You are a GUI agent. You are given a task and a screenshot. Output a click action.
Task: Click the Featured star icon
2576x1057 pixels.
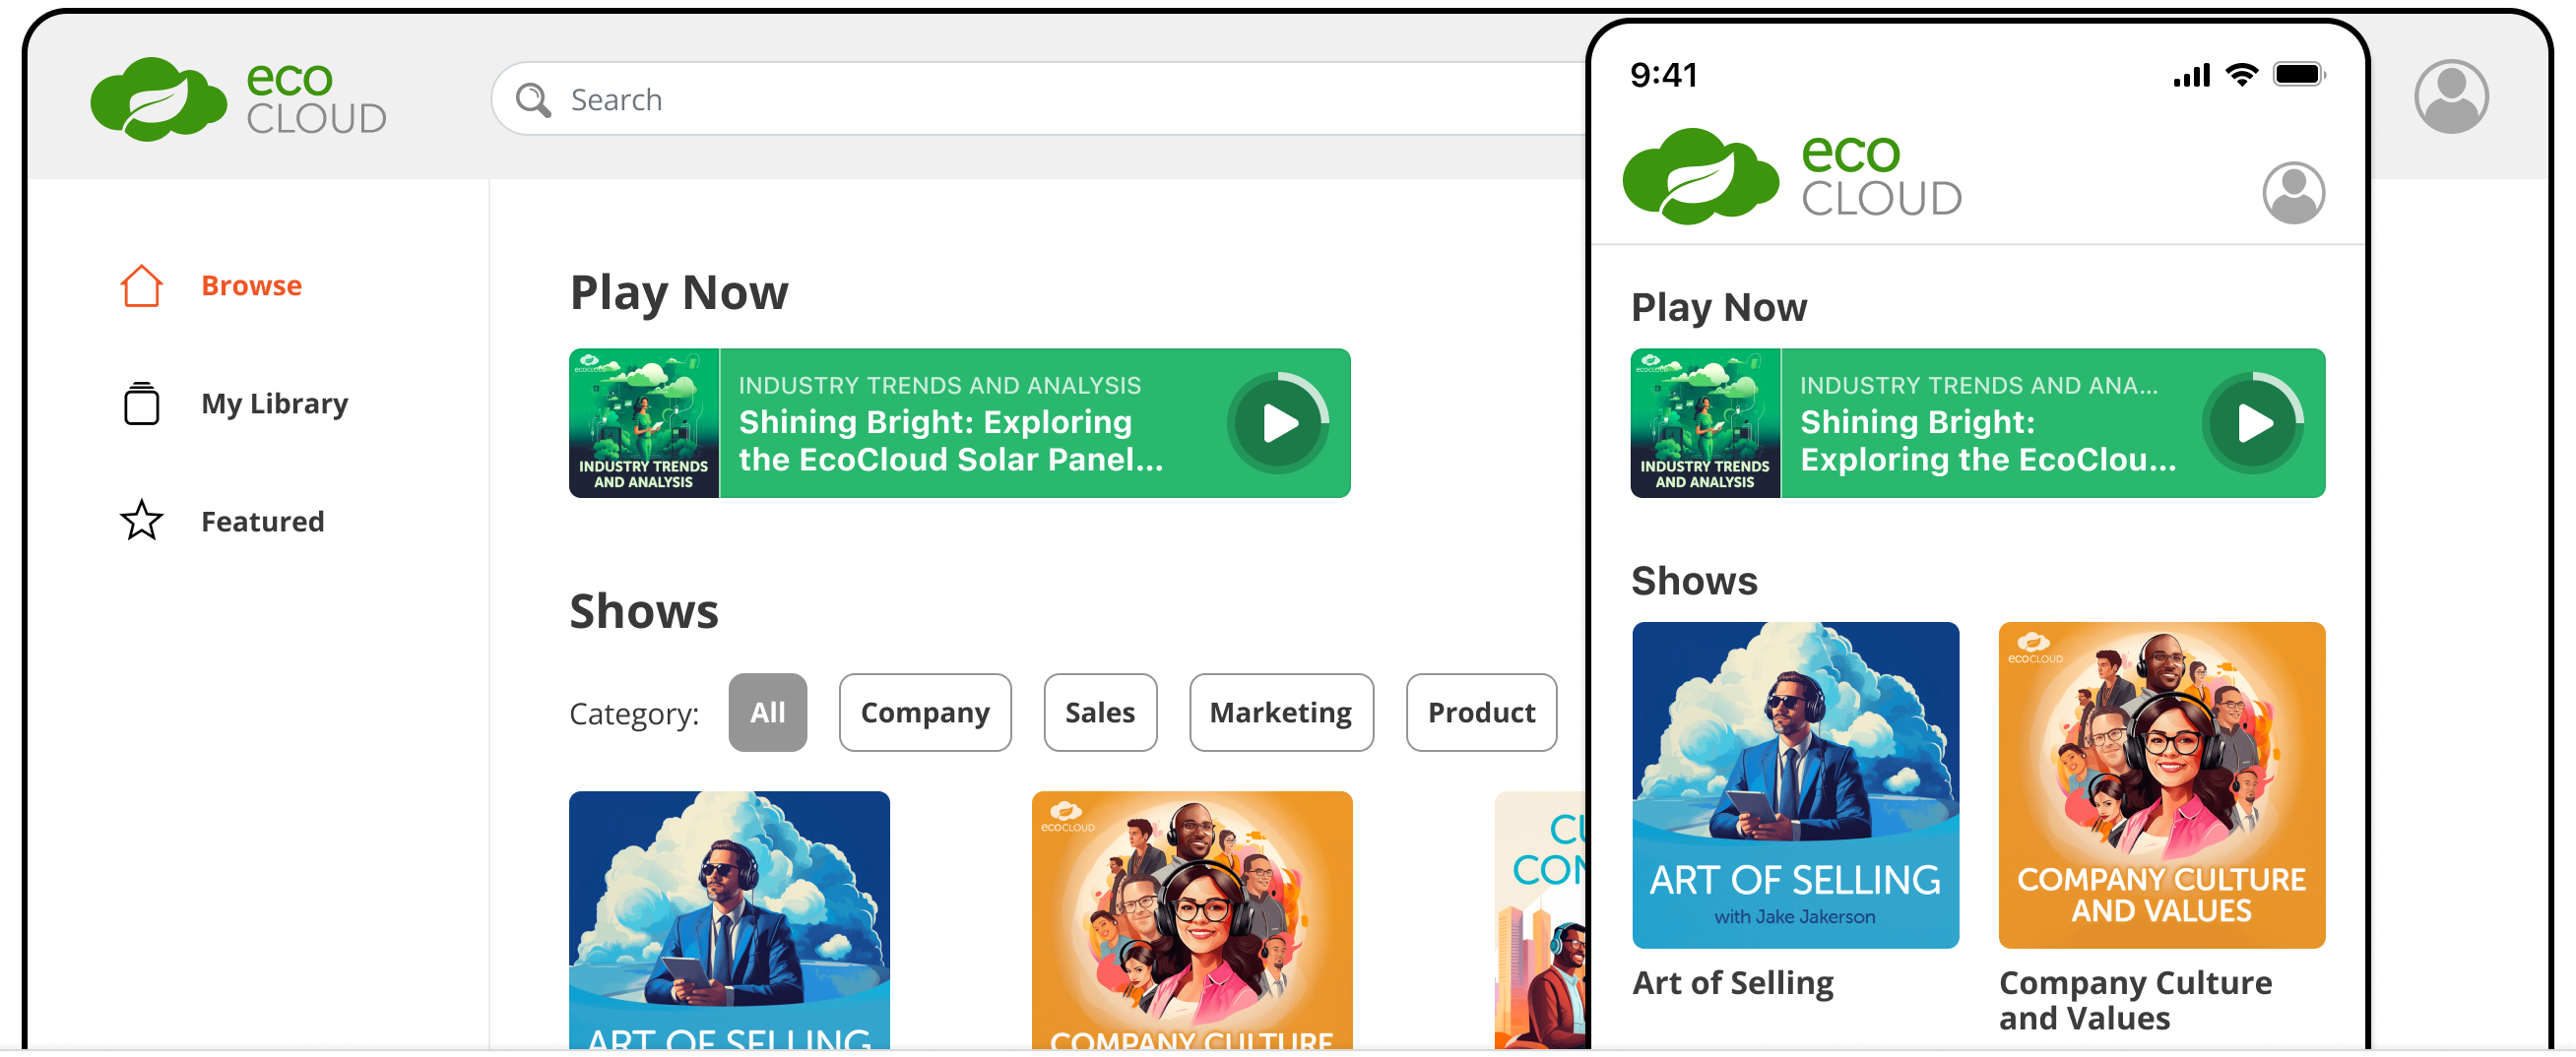(141, 521)
